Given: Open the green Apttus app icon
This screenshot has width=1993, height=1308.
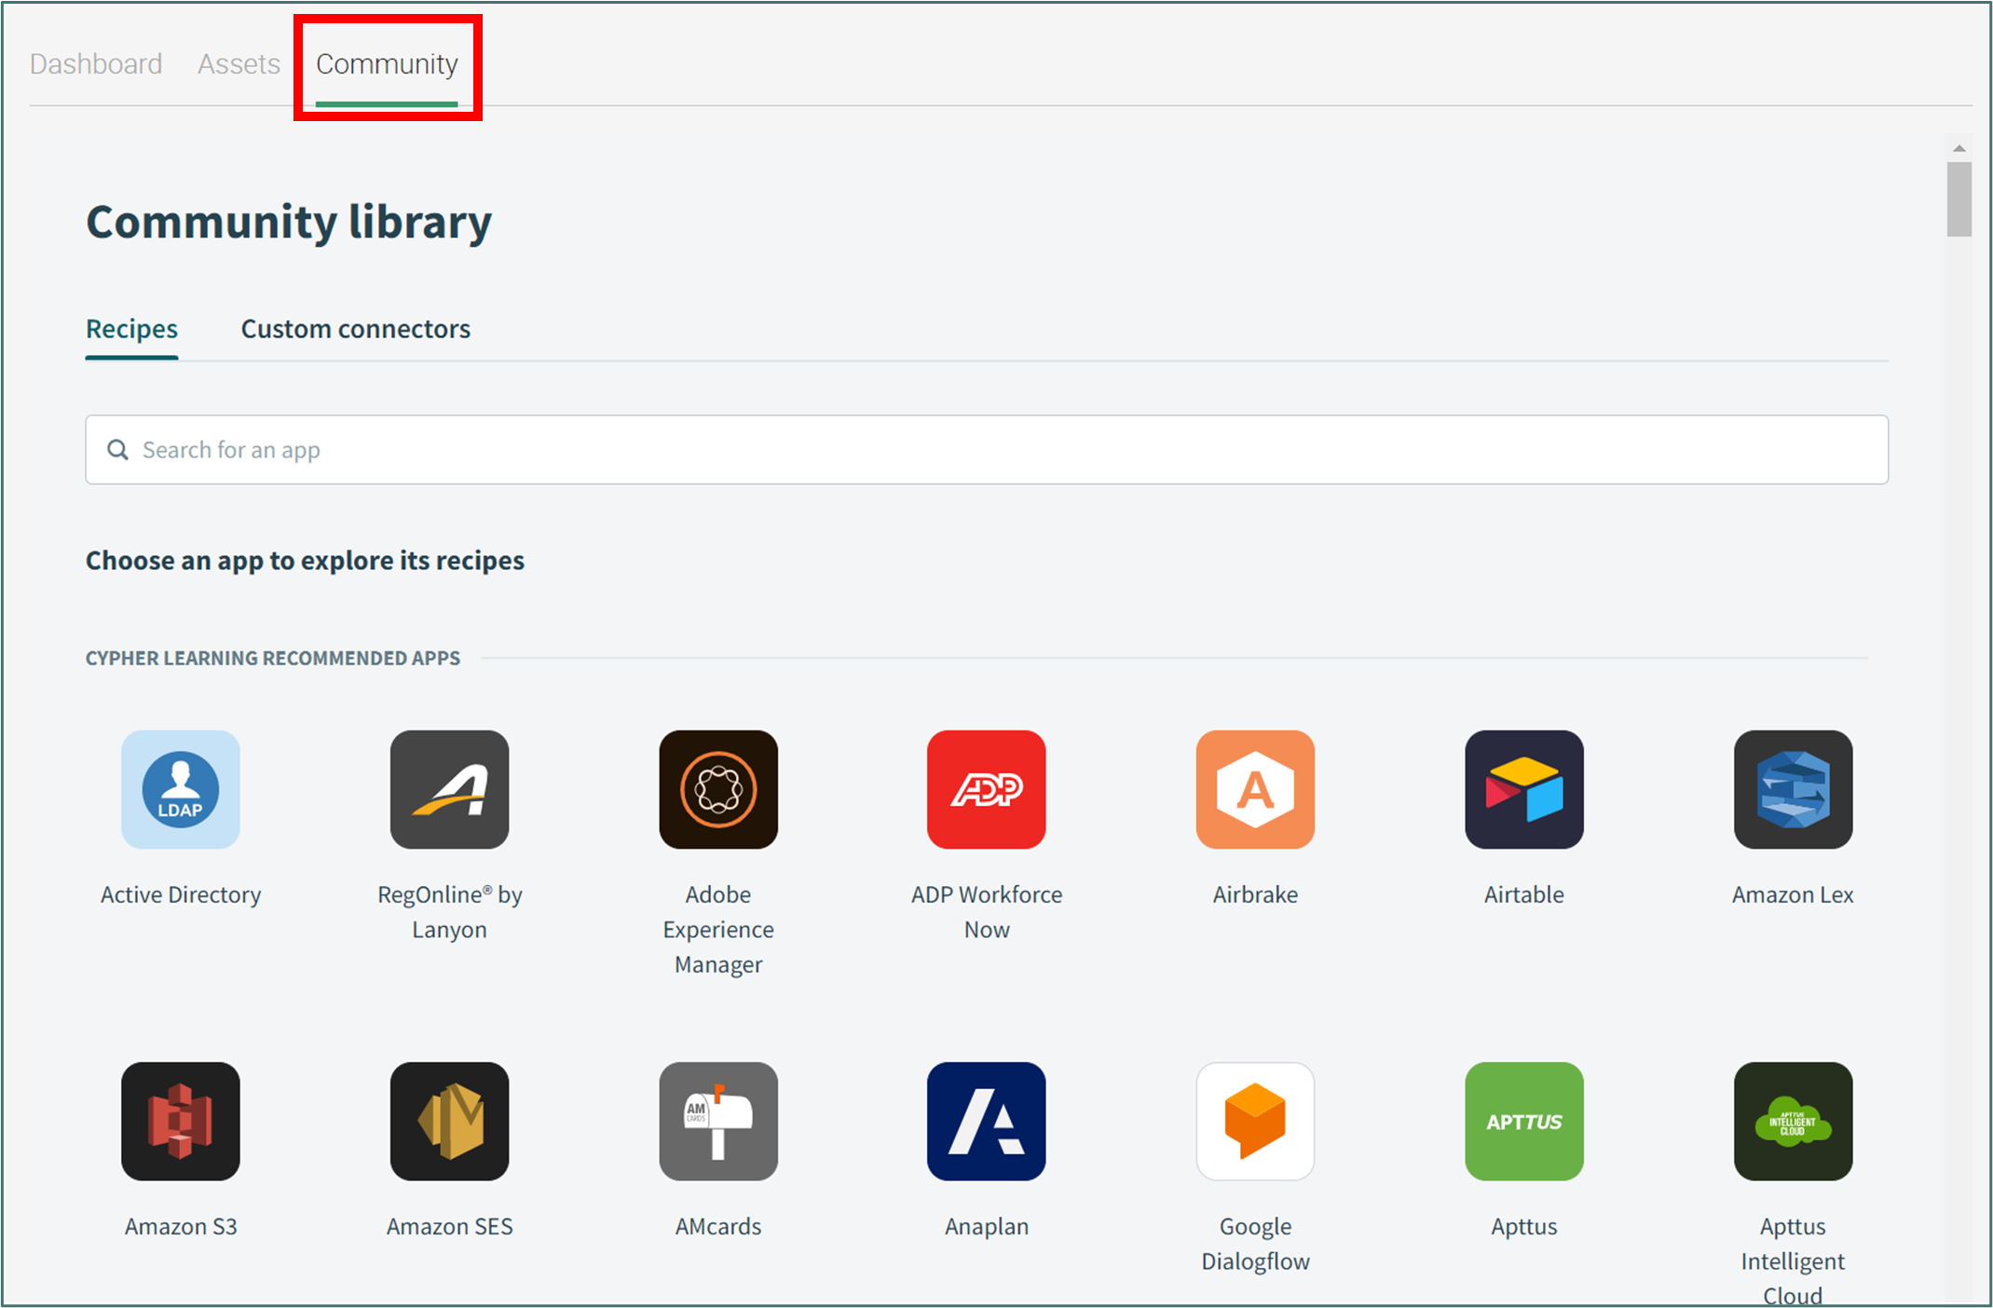Looking at the screenshot, I should [x=1524, y=1121].
